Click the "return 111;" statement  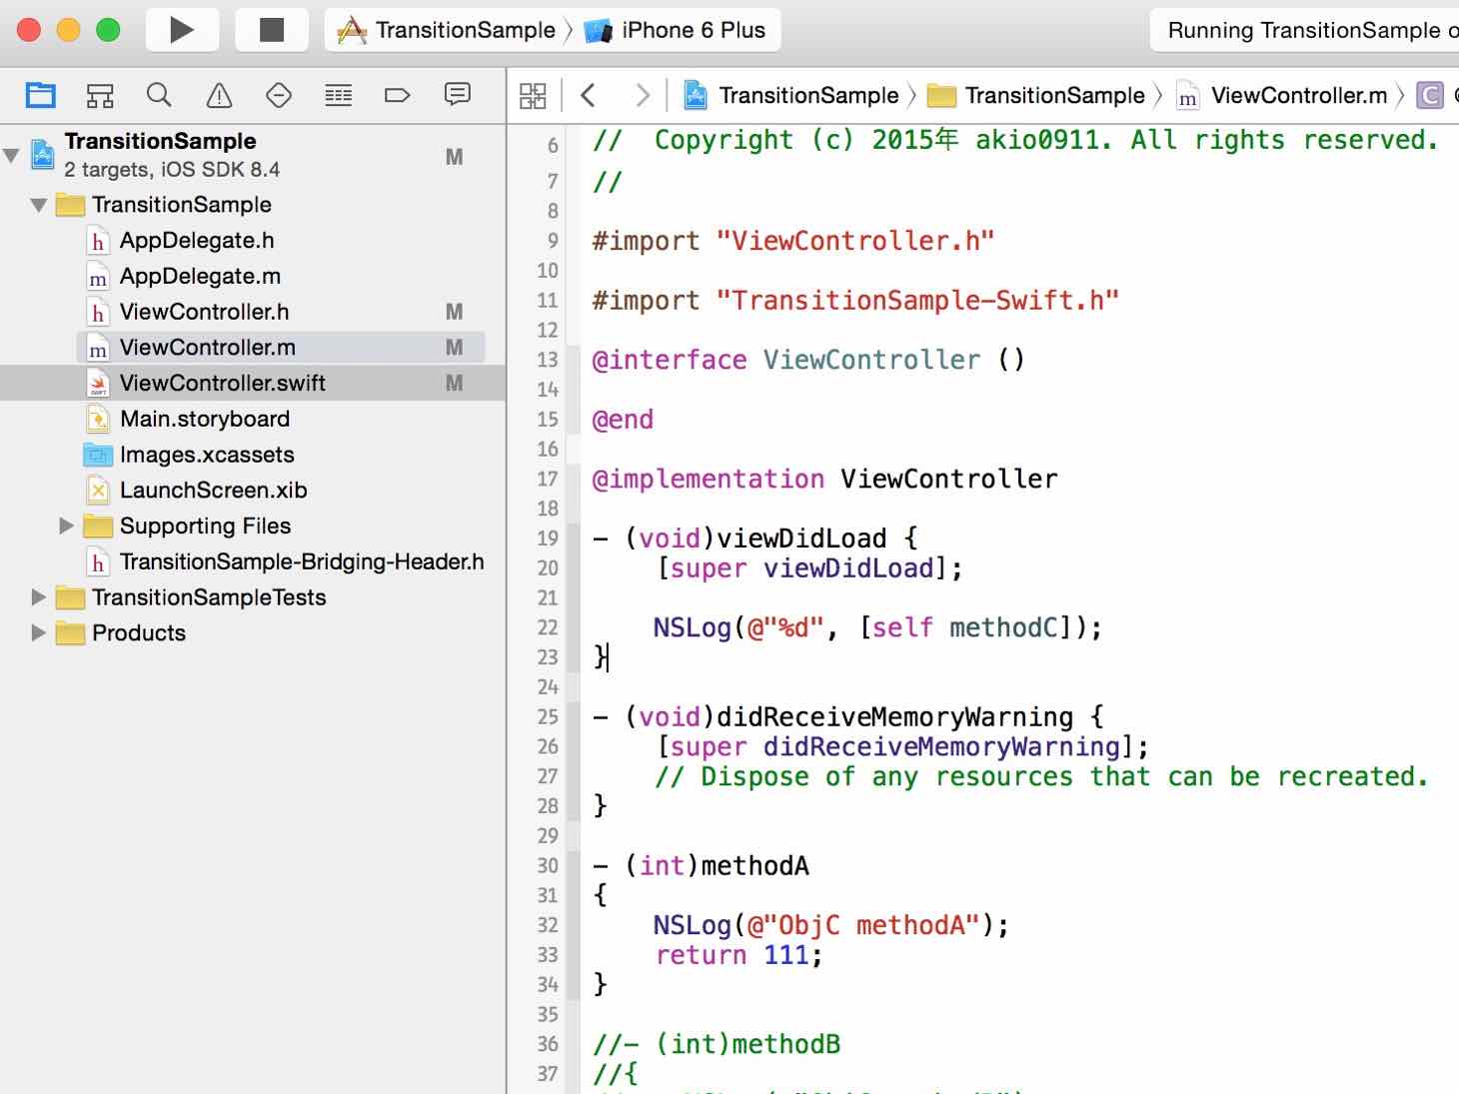(739, 956)
